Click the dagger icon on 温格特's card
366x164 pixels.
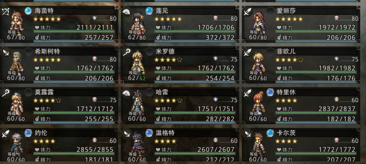click(126, 134)
